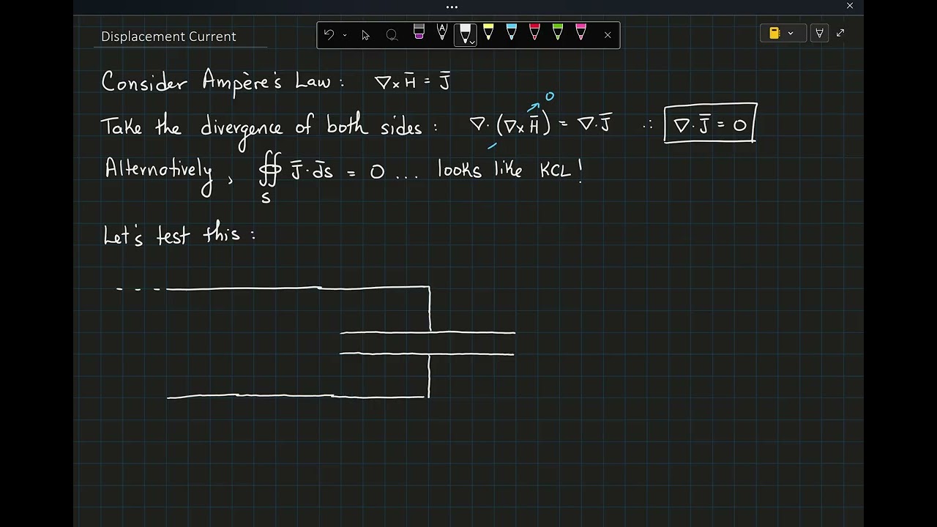Screen dimensions: 937x527
Task: Click the Displacement Current page title
Action: [x=168, y=37]
